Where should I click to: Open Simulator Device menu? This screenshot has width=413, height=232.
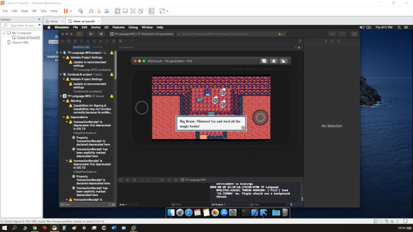tap(96, 27)
